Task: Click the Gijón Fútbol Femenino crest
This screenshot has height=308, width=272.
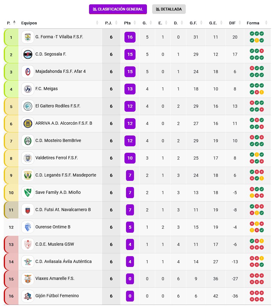Action: pyautogui.click(x=28, y=296)
